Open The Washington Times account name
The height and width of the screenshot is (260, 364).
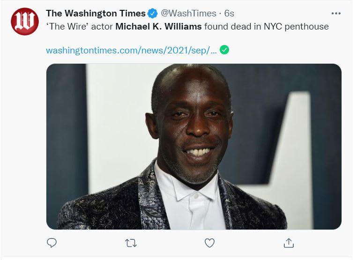(x=96, y=13)
